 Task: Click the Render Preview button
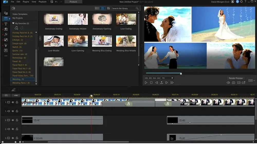pyautogui.click(x=236, y=78)
